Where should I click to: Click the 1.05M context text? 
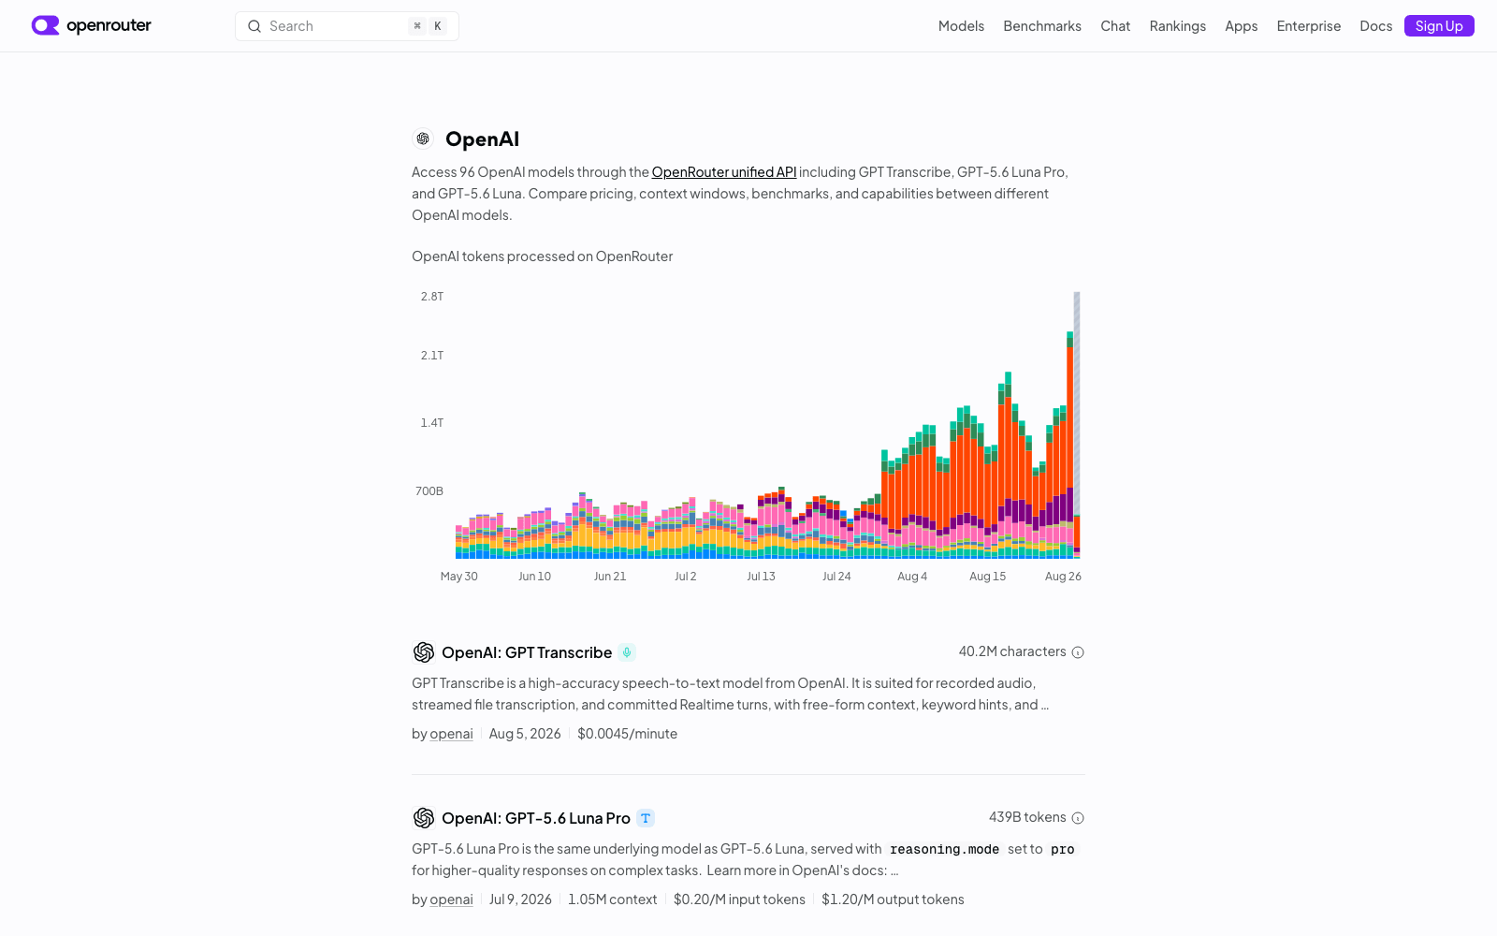tap(613, 899)
